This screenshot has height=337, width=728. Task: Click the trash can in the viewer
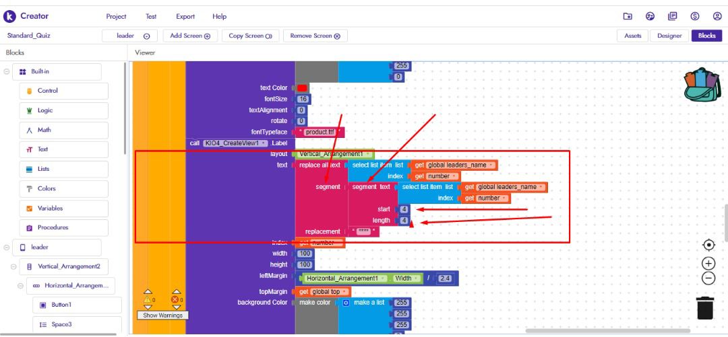[705, 308]
